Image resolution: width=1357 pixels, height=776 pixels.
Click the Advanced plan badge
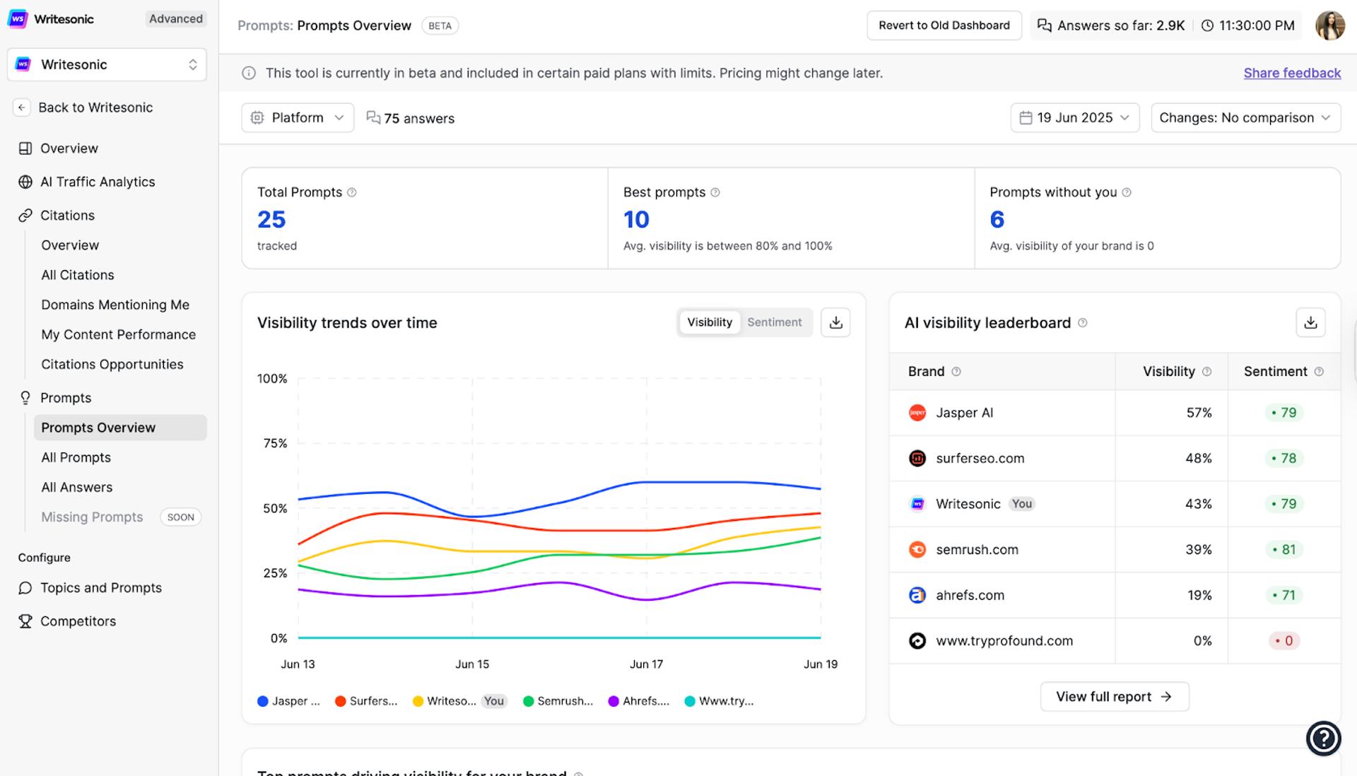pyautogui.click(x=176, y=19)
